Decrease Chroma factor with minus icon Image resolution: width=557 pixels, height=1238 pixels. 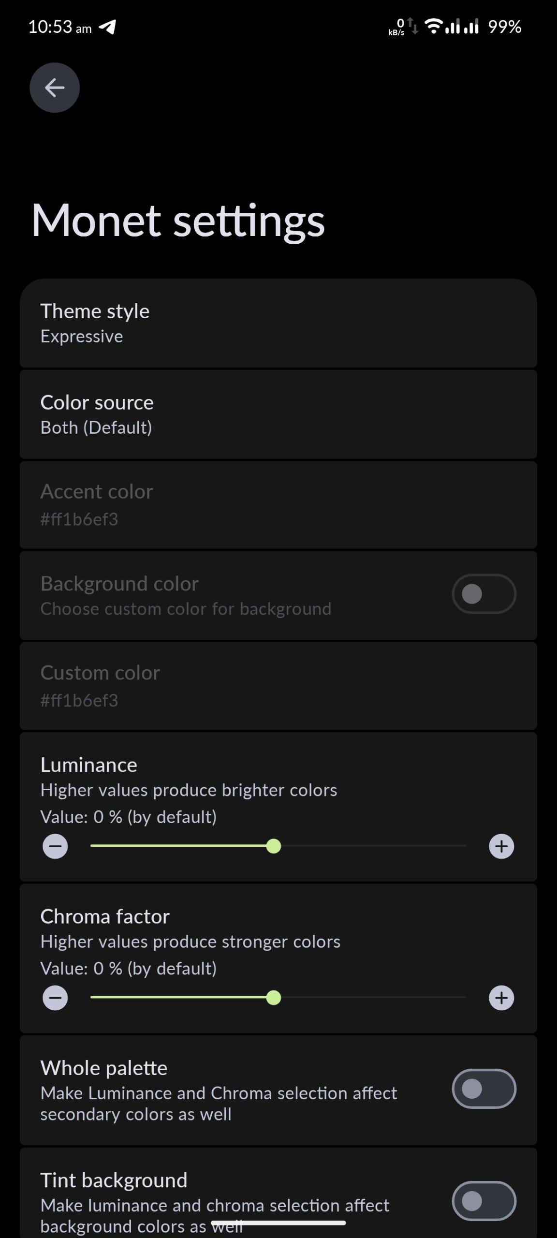click(x=55, y=998)
